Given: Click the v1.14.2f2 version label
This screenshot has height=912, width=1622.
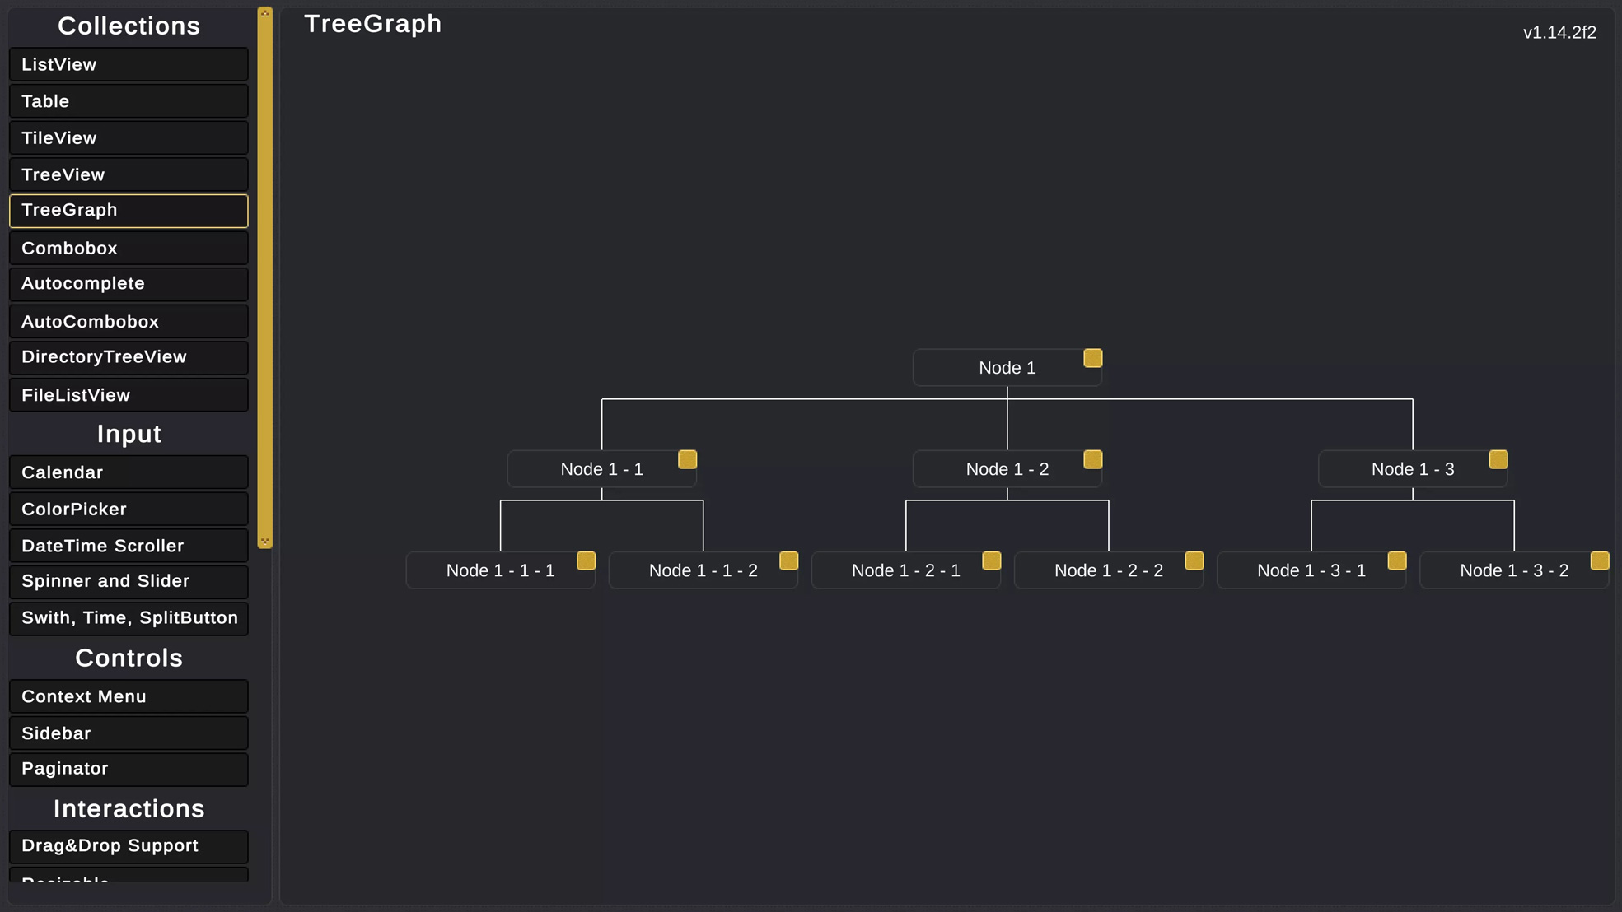Looking at the screenshot, I should 1559,33.
